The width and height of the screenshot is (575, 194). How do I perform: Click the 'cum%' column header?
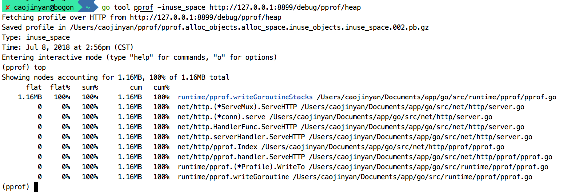pos(161,87)
